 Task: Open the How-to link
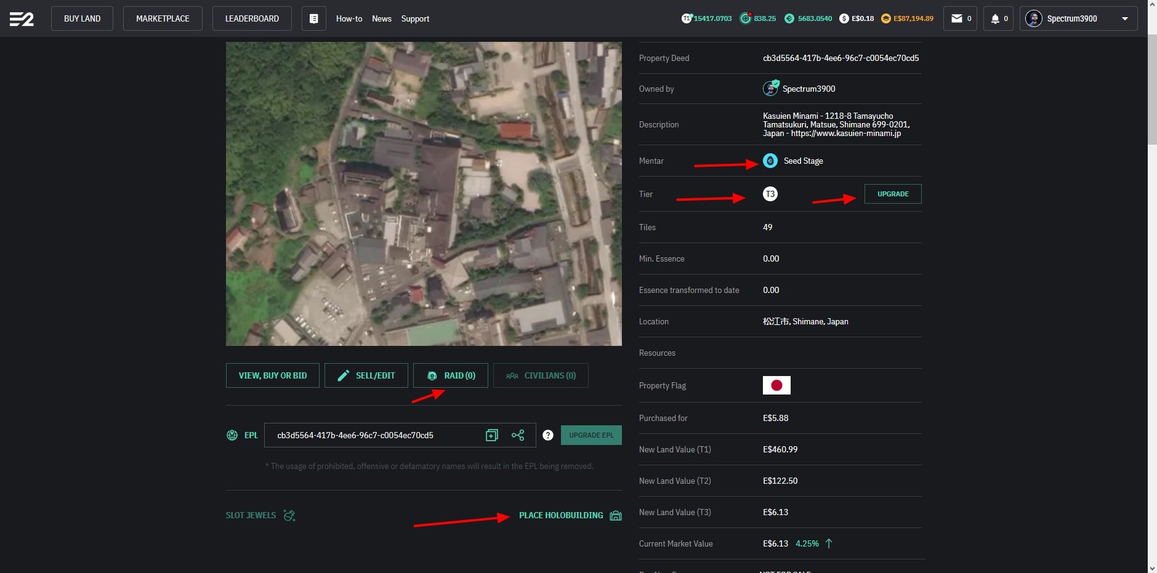pyautogui.click(x=349, y=18)
